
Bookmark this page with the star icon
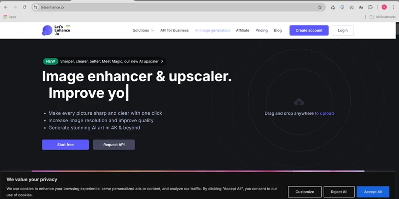point(320,7)
